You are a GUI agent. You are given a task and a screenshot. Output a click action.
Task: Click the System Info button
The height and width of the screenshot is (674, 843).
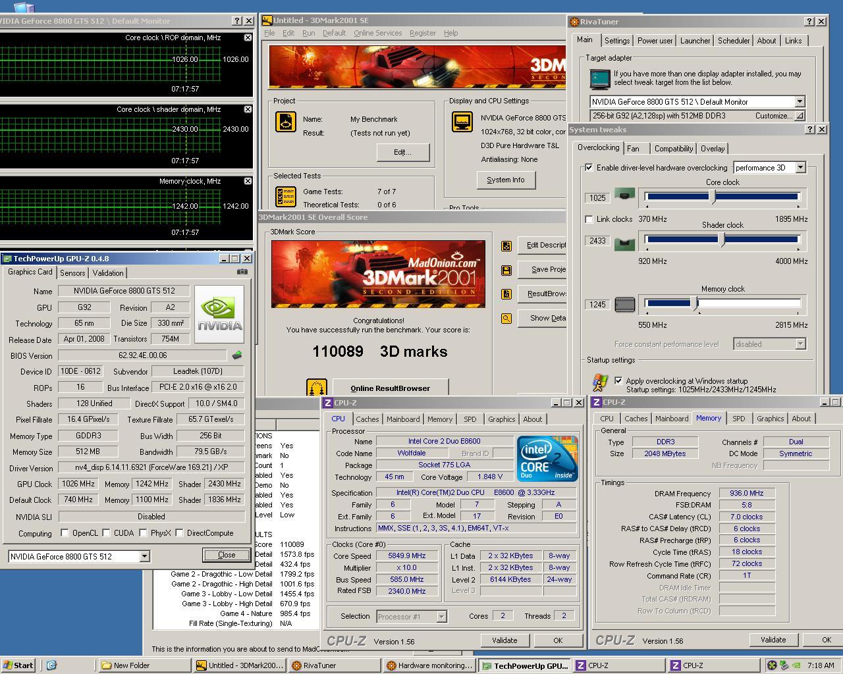click(x=505, y=180)
